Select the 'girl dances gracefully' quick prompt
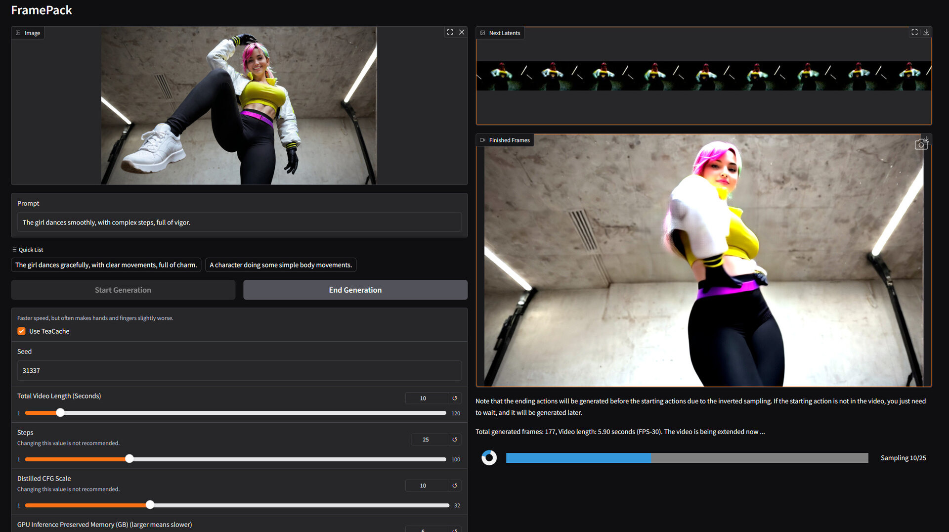The height and width of the screenshot is (532, 949). click(106, 265)
